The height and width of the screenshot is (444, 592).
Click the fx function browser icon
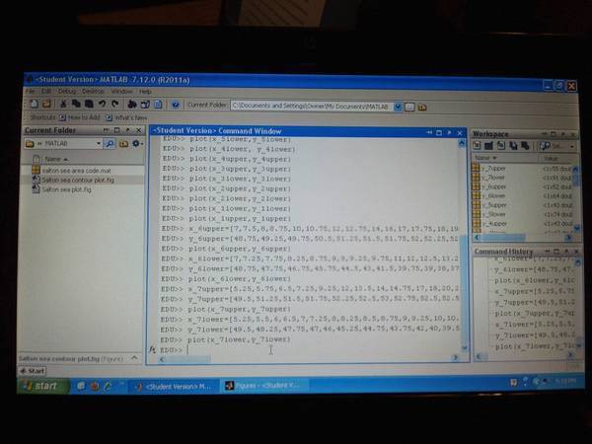click(x=152, y=349)
